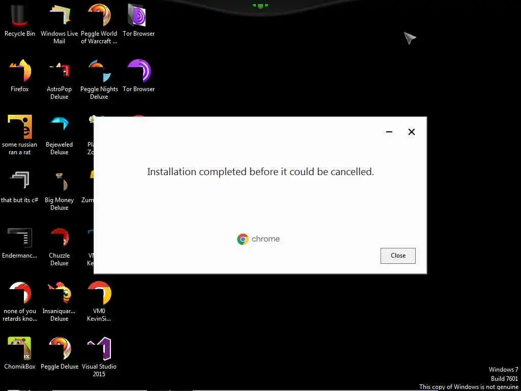Select the Tor Browser icon beside Peggle World
The height and width of the screenshot is (391, 521).
coord(138,20)
